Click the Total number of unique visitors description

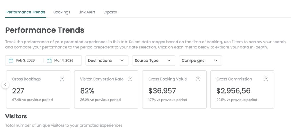tap(64, 125)
